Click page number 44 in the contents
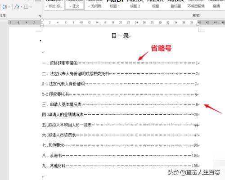This screenshot has height=180, width=225. click(196, 125)
